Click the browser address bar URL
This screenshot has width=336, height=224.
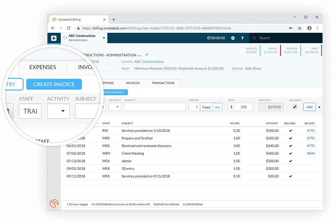coord(157,28)
